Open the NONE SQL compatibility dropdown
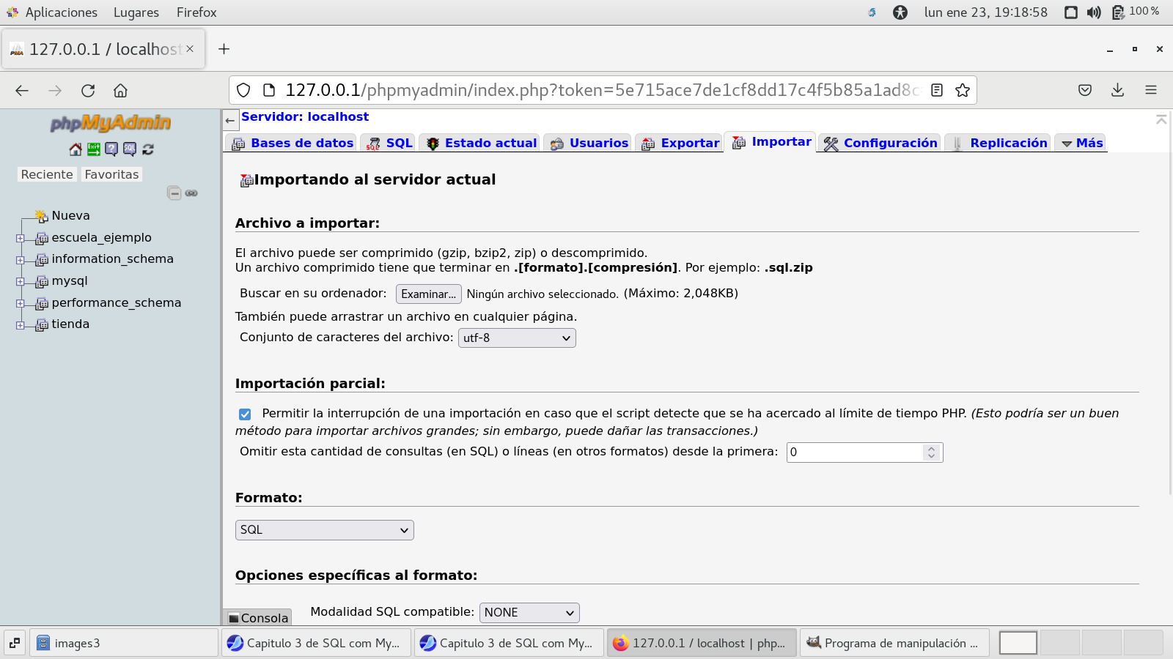This screenshot has width=1173, height=659. pyautogui.click(x=529, y=613)
